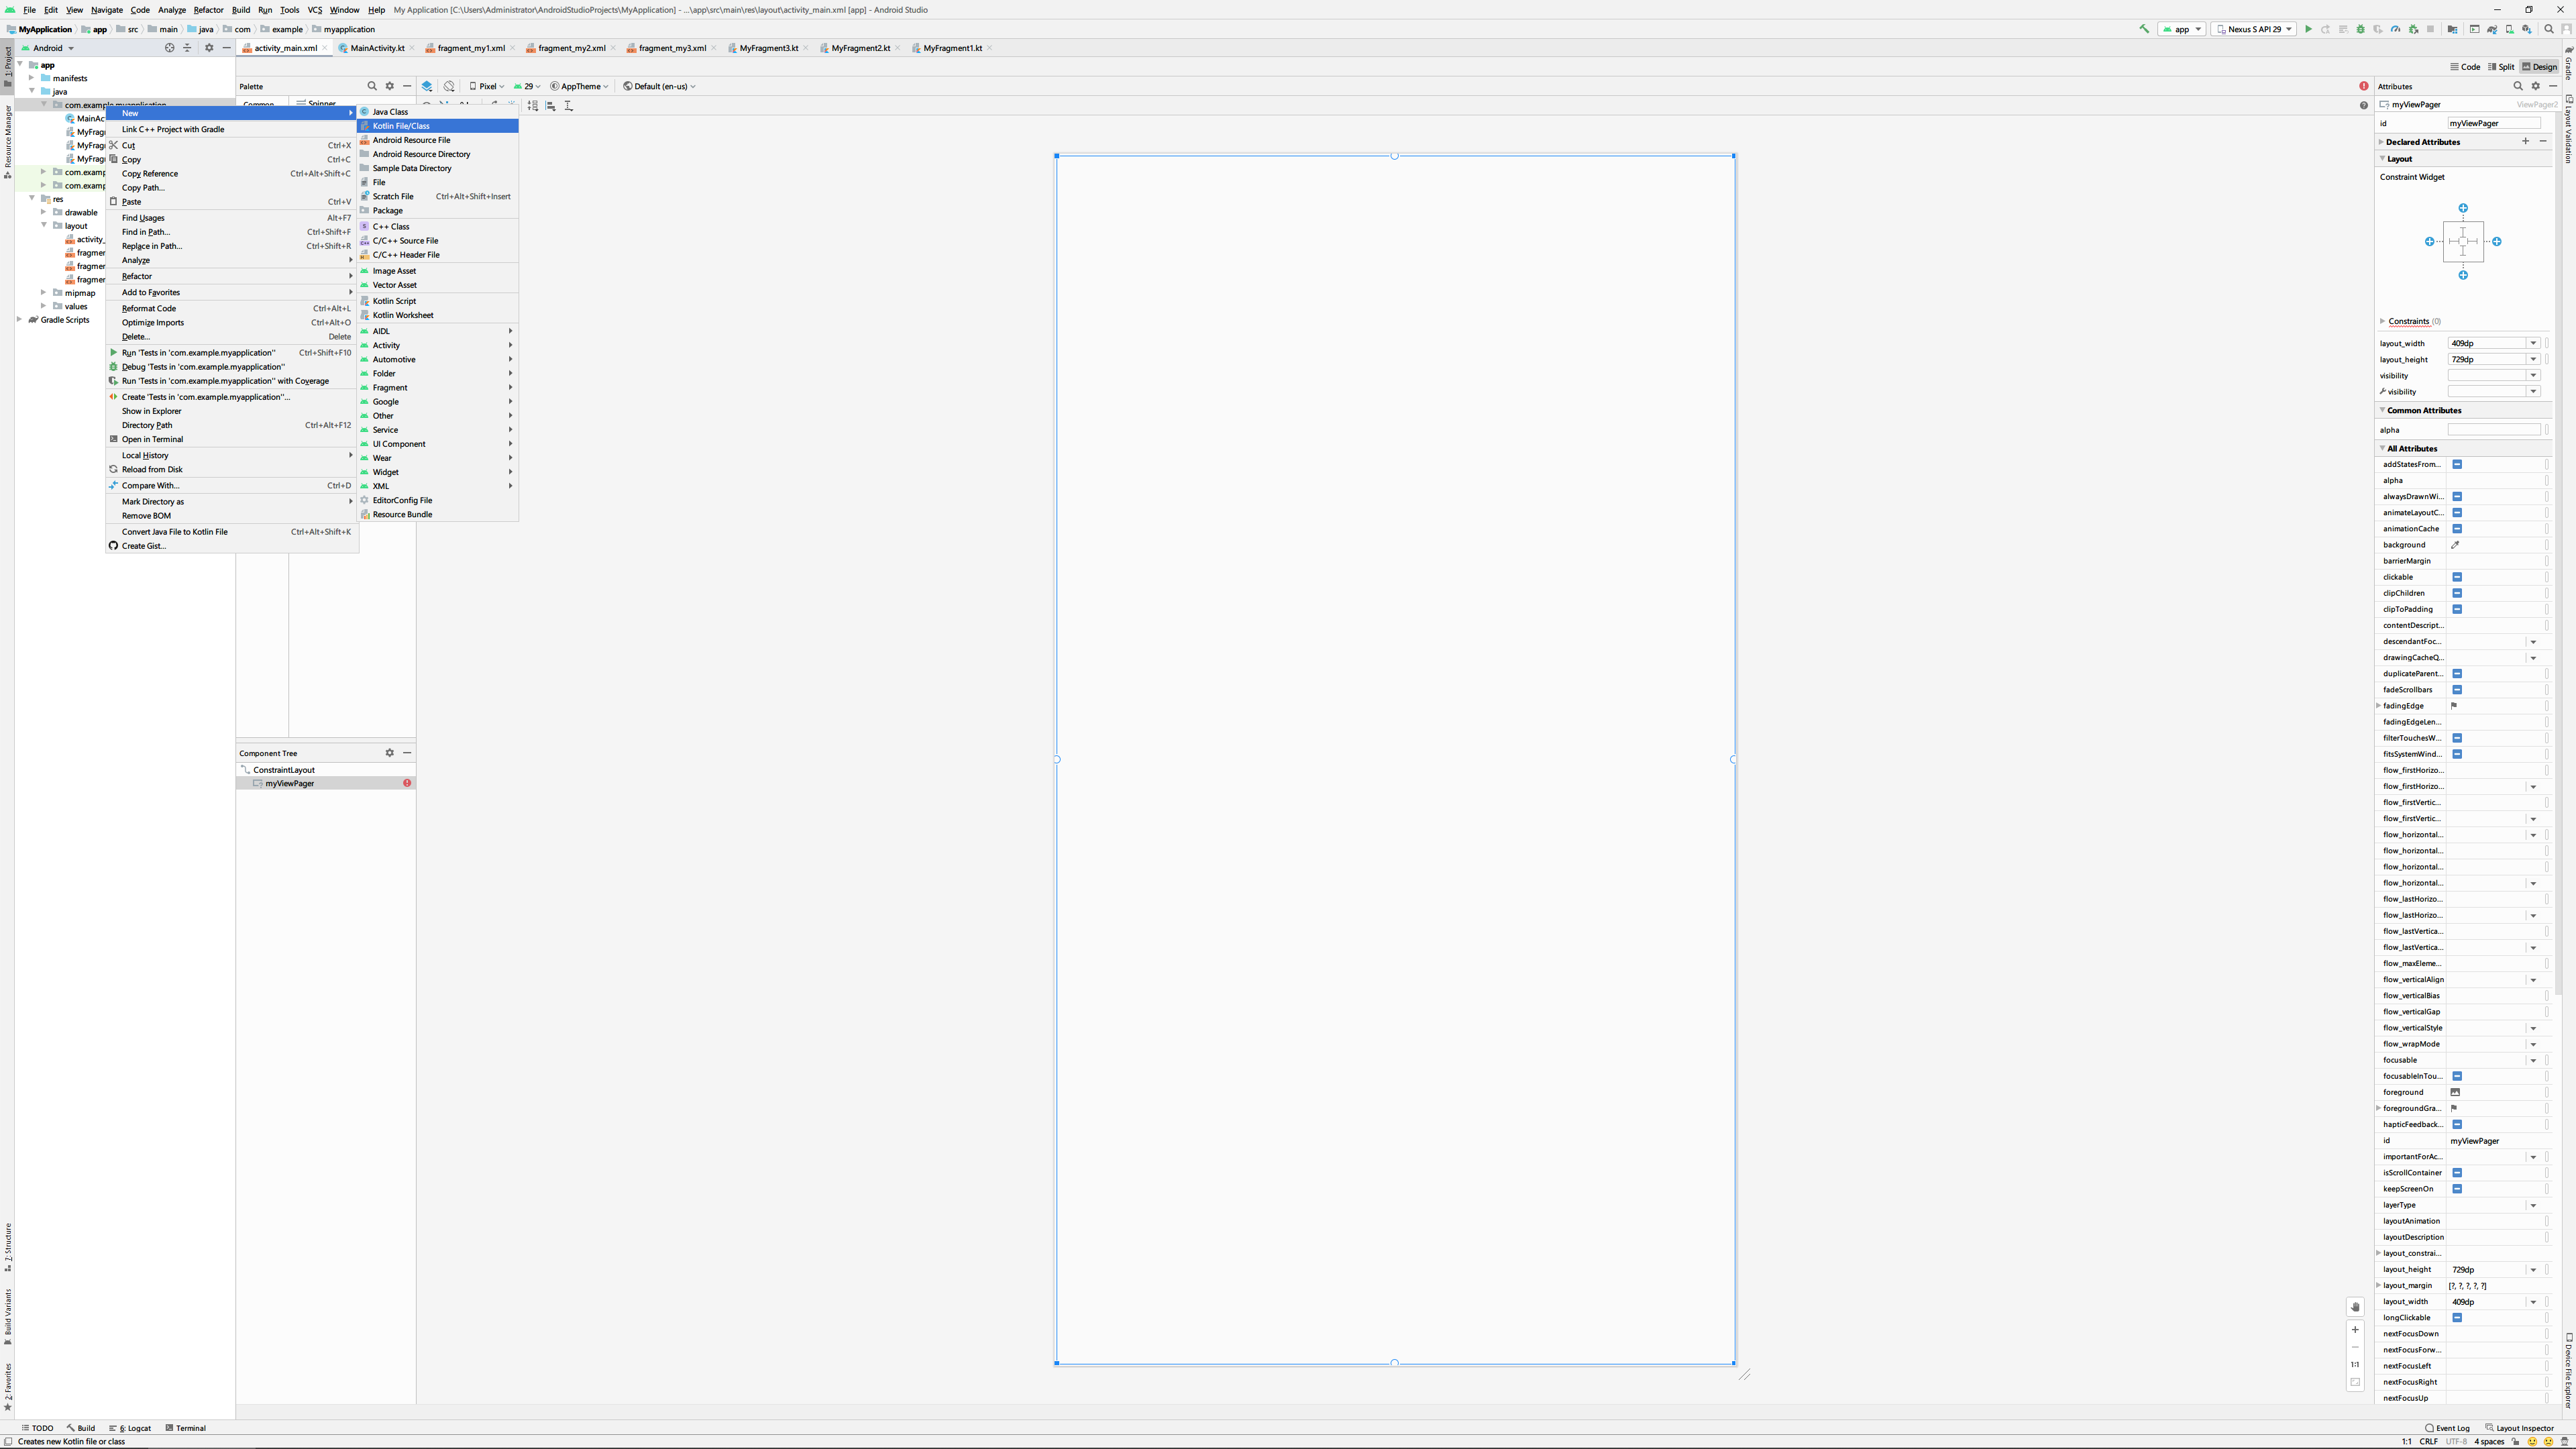Click the Debug app bug icon
Screen dimensions: 2576x1449
(x=2360, y=29)
